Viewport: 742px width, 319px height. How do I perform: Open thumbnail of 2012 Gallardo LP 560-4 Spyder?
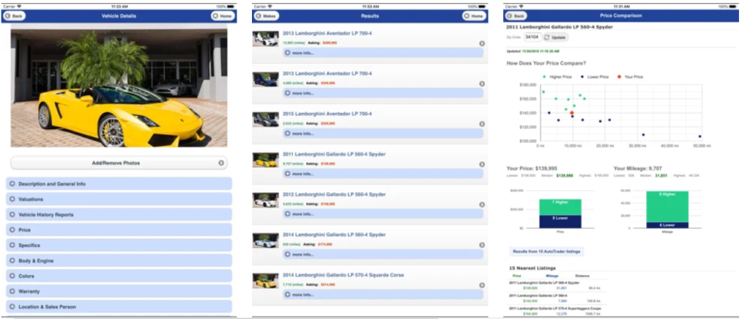coord(265,200)
